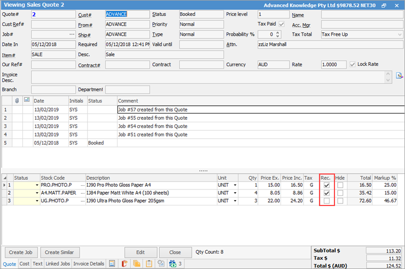Toggle Hide checkbox for PRO.PHOTO.P row
Image resolution: width=405 pixels, height=269 pixels.
(340, 185)
